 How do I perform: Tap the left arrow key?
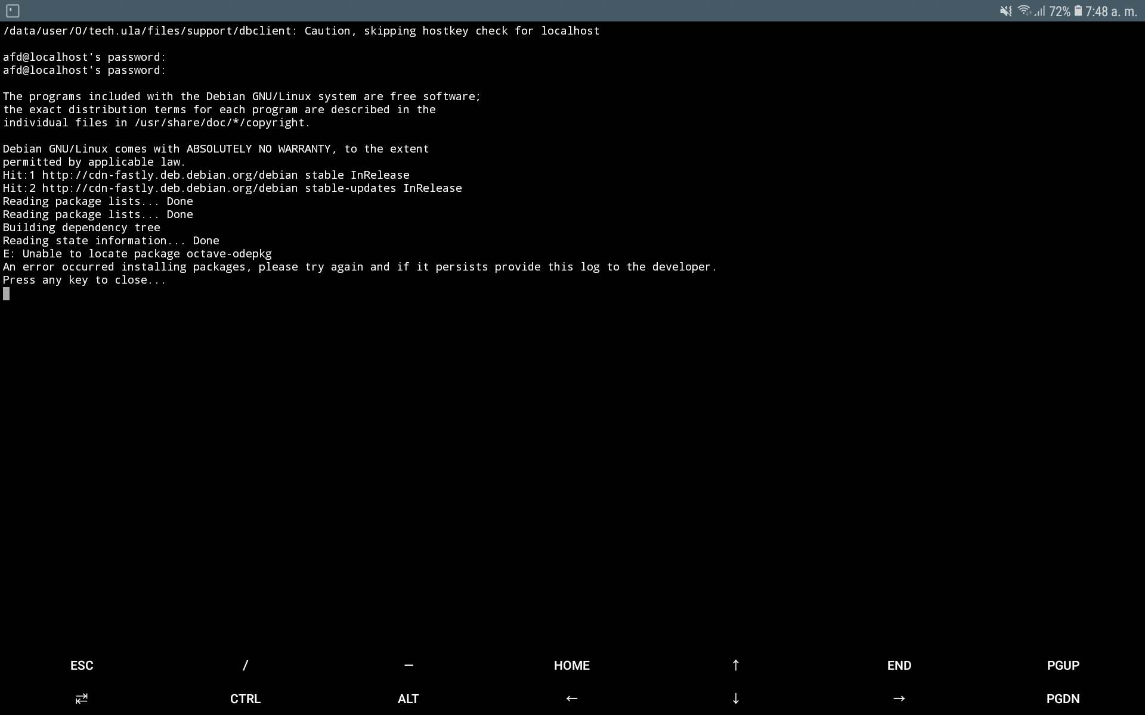pyautogui.click(x=572, y=698)
